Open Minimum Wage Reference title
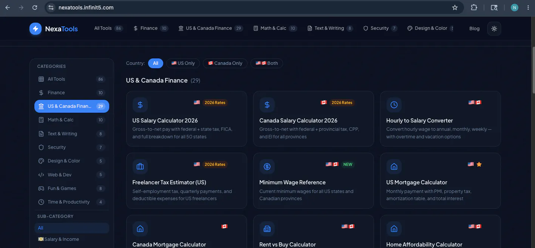This screenshot has width=535, height=248. pos(292,182)
